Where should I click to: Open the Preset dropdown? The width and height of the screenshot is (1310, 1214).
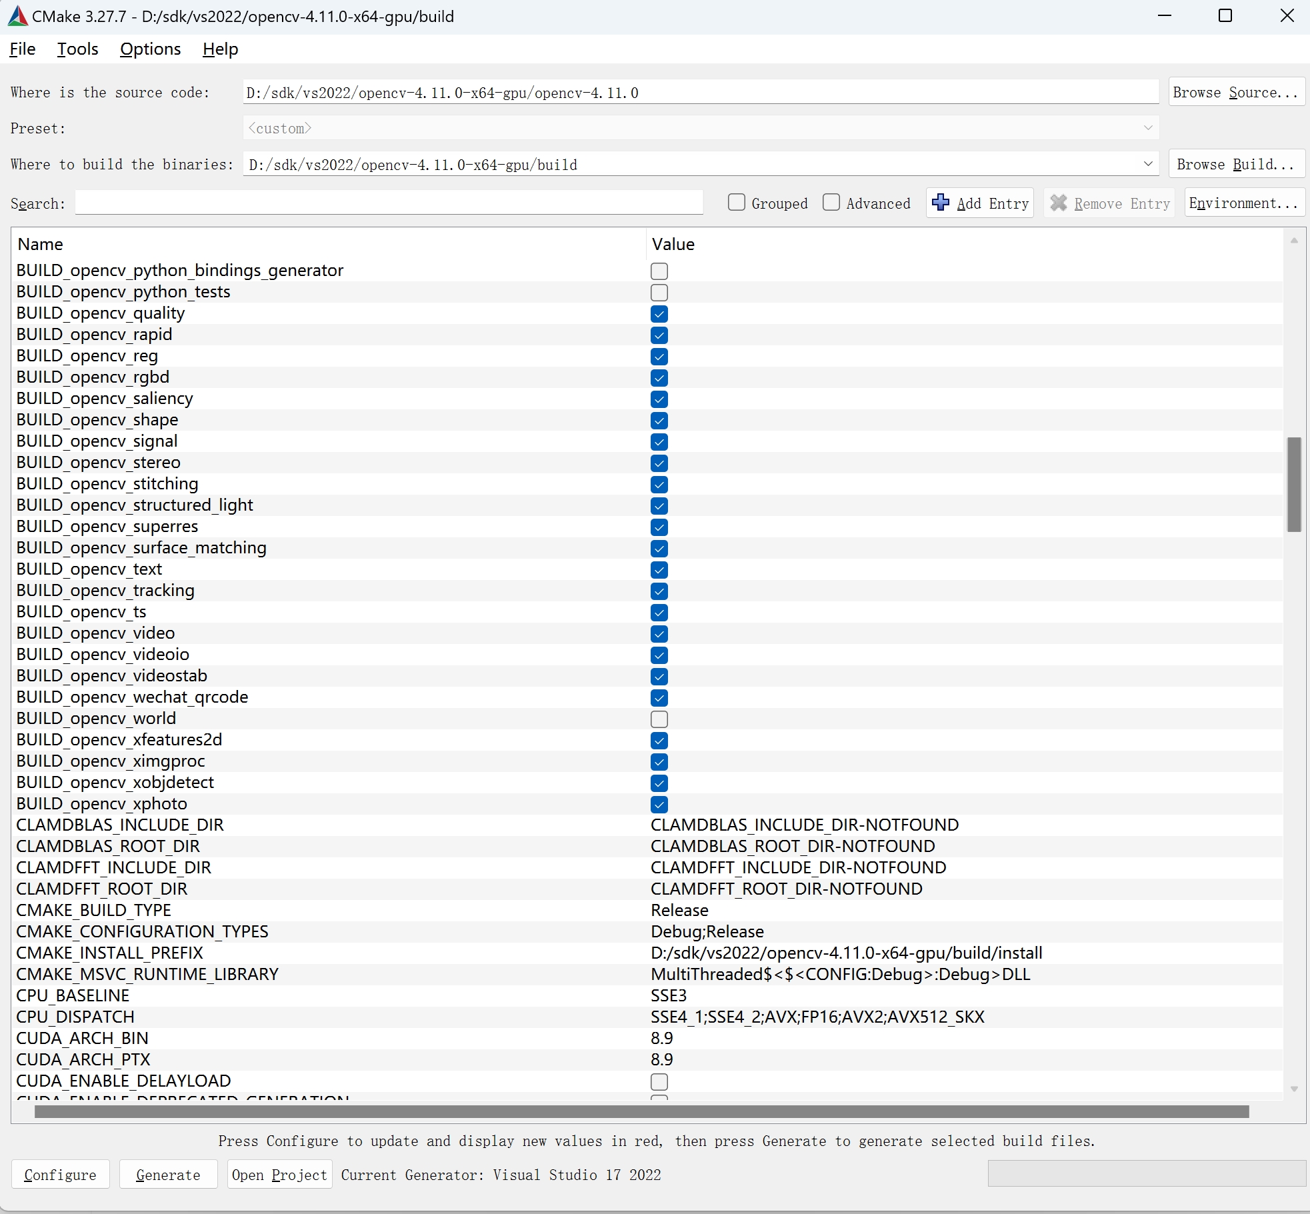click(x=1148, y=128)
